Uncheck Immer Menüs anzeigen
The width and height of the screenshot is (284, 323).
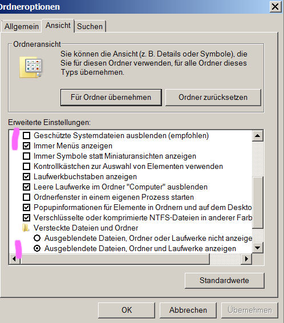tap(27, 146)
